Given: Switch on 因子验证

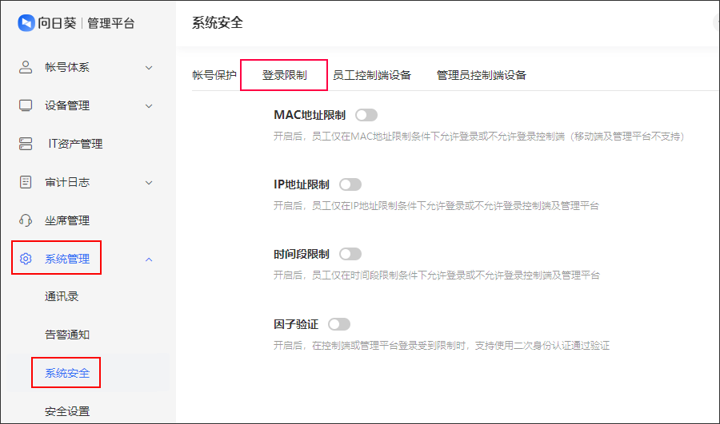Looking at the screenshot, I should [x=339, y=324].
